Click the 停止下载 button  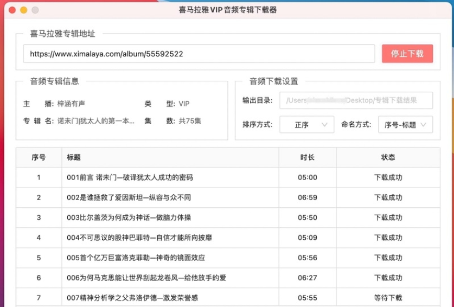pos(407,54)
